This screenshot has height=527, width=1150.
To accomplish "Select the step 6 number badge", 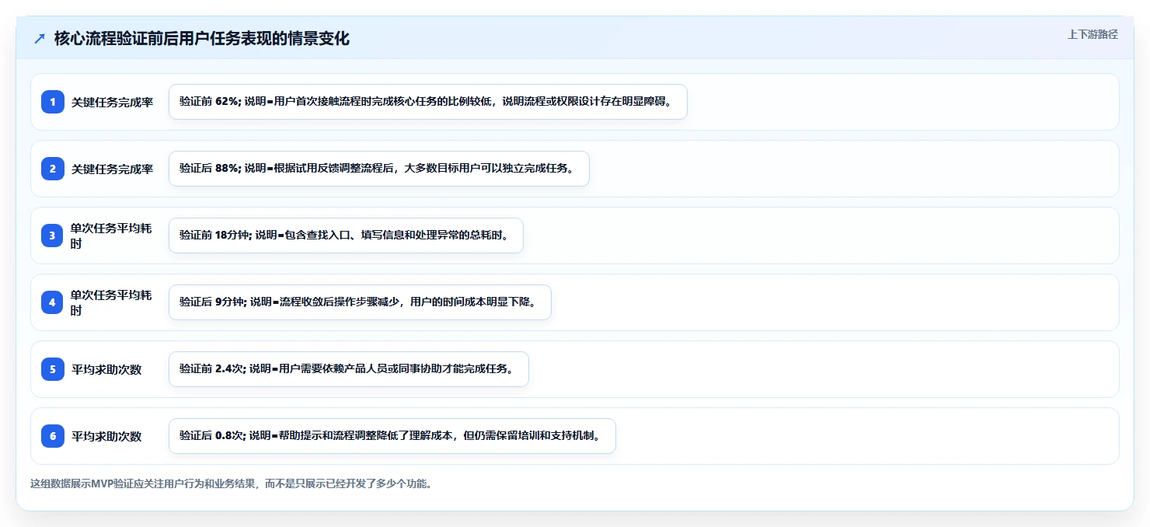I will [x=53, y=436].
